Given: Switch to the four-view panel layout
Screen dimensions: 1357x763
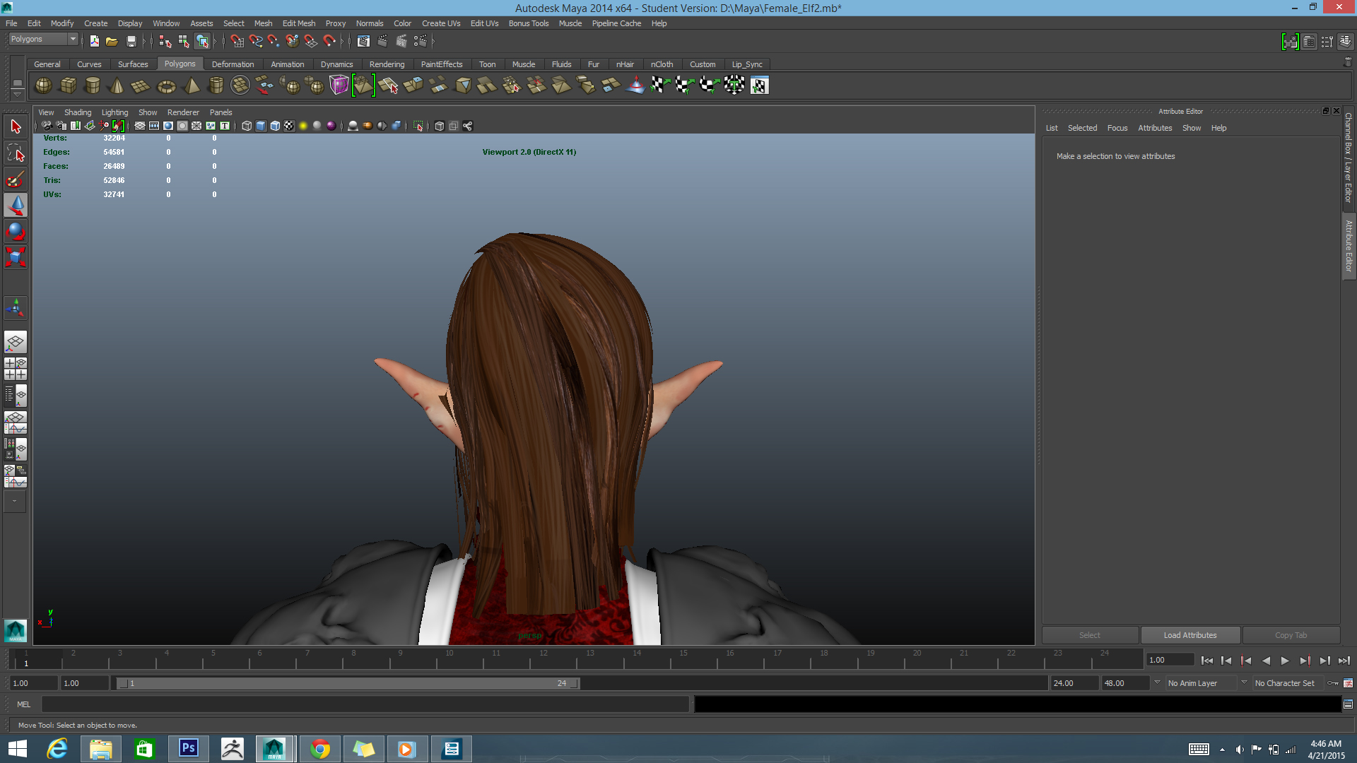Looking at the screenshot, I should 16,369.
